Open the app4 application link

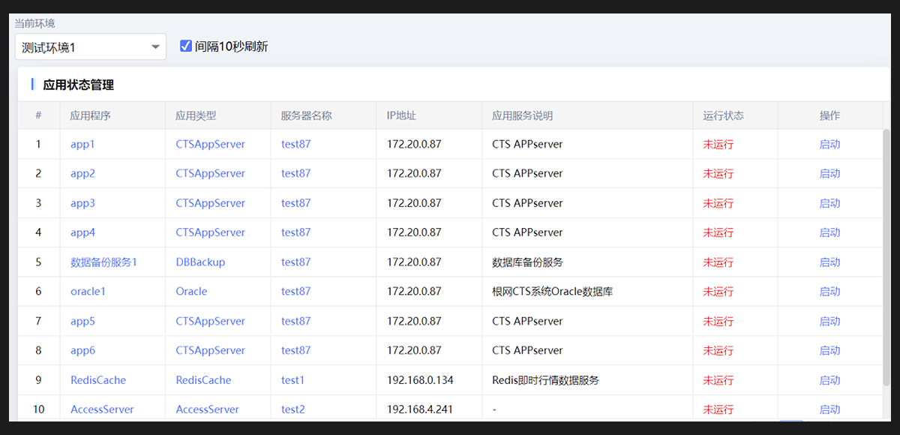[82, 232]
